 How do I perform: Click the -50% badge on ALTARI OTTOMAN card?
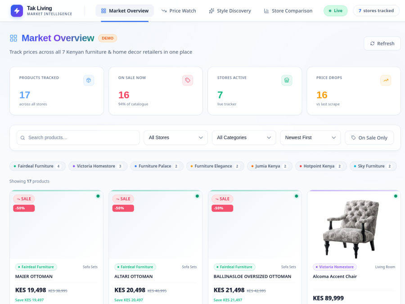(x=123, y=208)
